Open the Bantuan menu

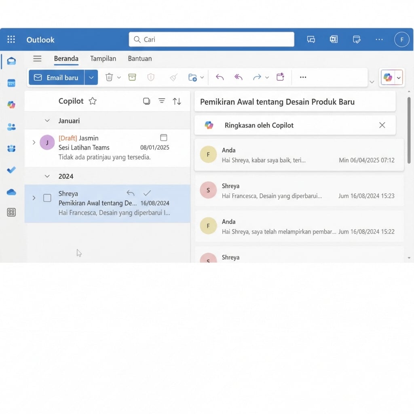(139, 59)
